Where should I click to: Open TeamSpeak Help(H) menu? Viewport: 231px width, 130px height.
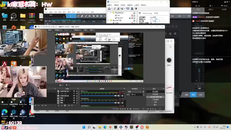(144, 5)
